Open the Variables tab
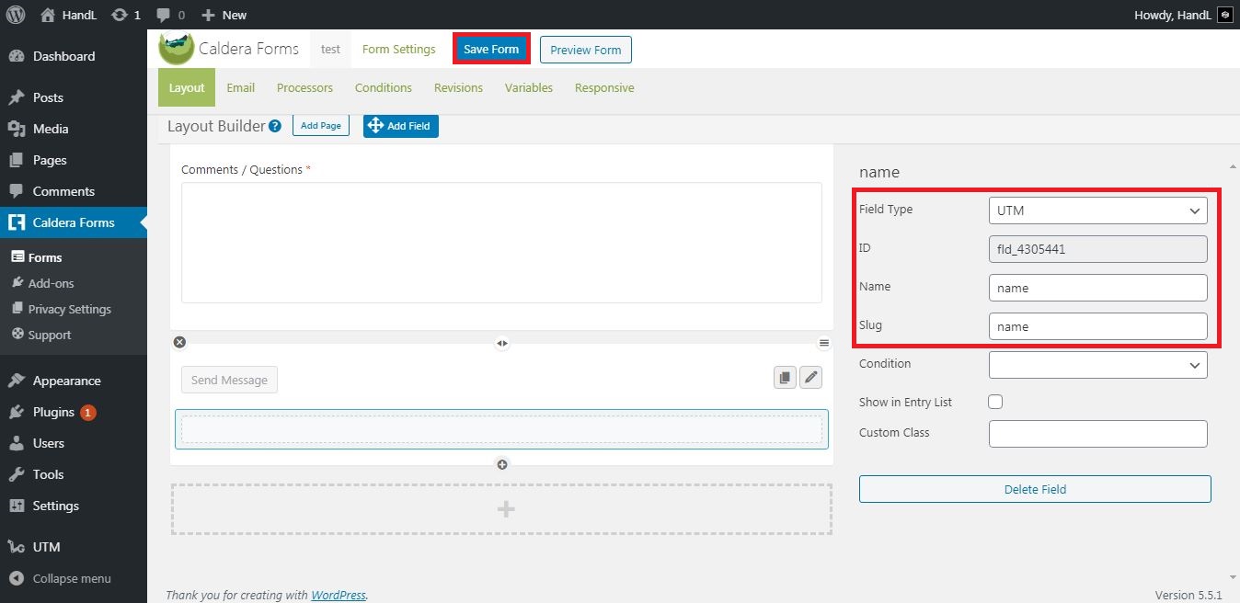Image resolution: width=1240 pixels, height=603 pixels. 528,87
